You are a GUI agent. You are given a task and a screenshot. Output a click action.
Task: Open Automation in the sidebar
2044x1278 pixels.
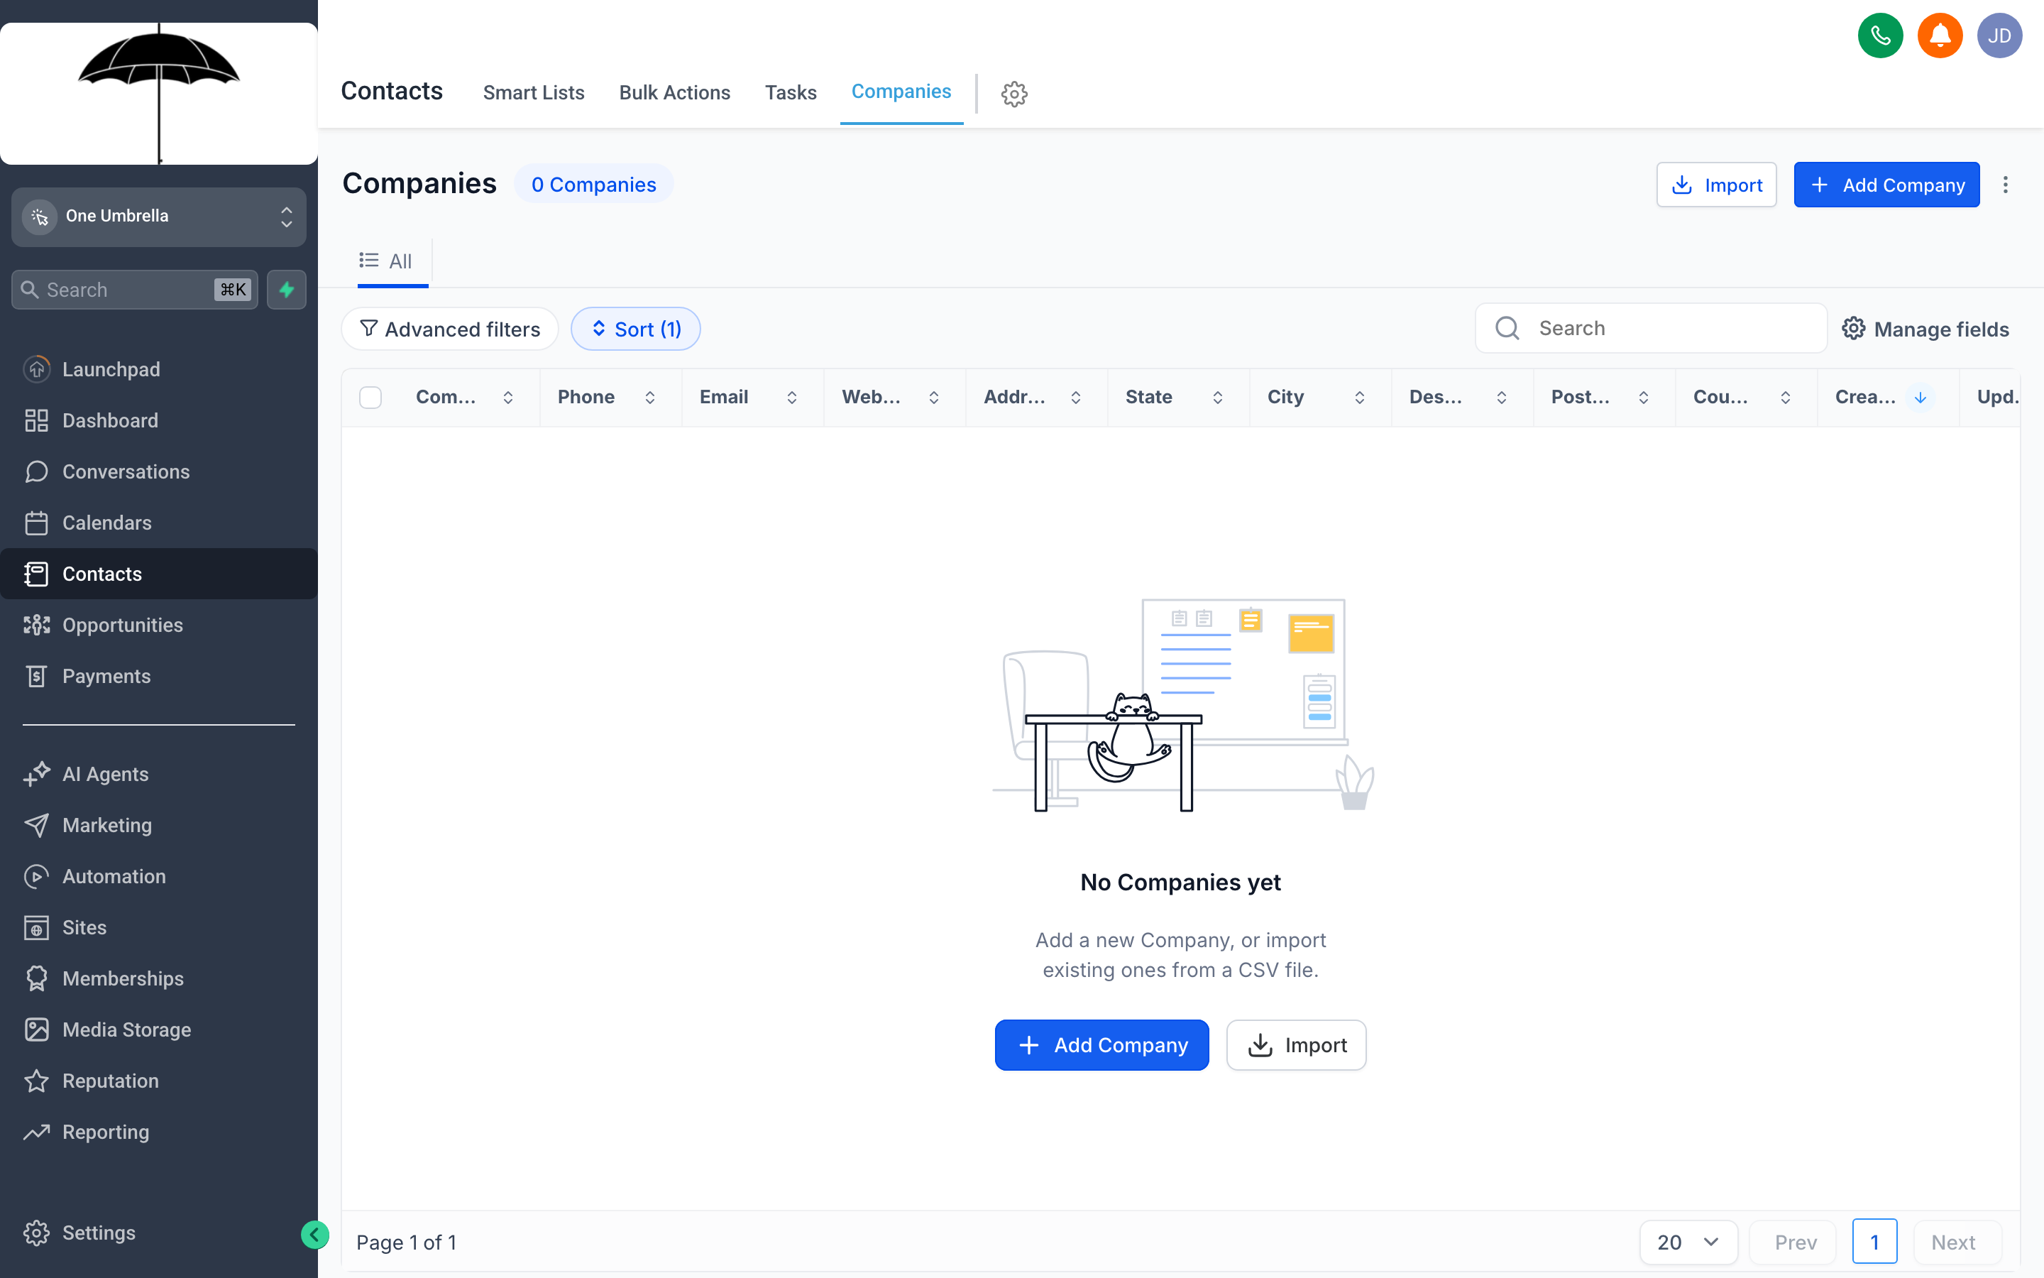(x=159, y=877)
